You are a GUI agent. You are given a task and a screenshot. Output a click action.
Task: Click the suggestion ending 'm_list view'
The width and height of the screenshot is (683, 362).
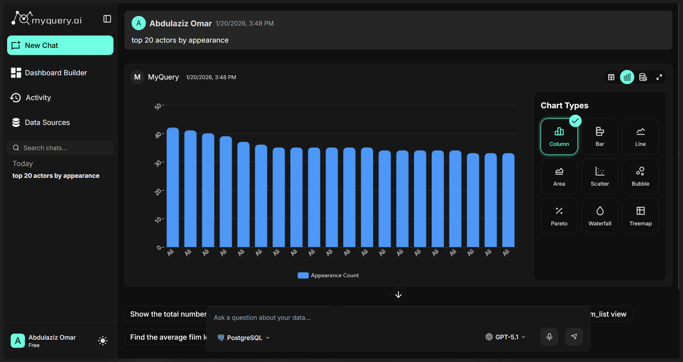coord(611,314)
